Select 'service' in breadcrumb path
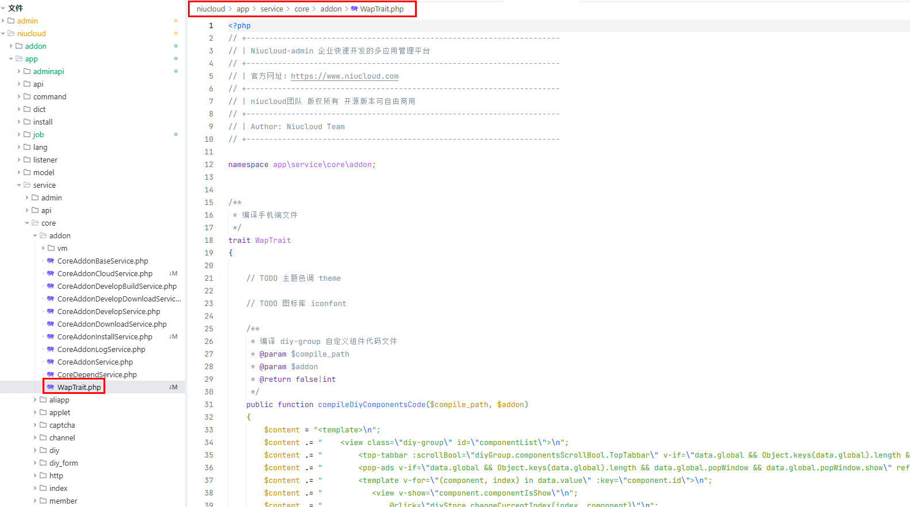Screen dimensions: 910x507 pyautogui.click(x=271, y=9)
